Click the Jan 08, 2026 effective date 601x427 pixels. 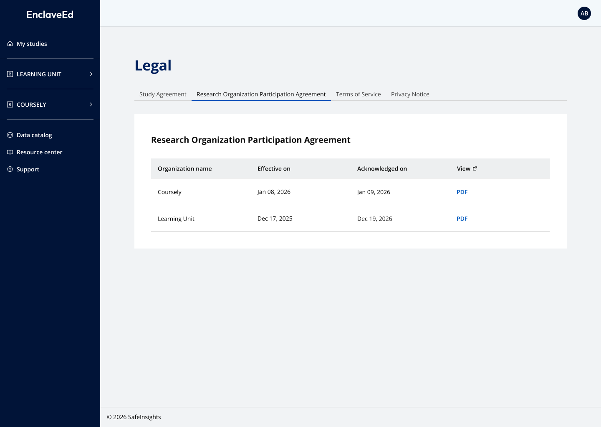[x=274, y=192]
